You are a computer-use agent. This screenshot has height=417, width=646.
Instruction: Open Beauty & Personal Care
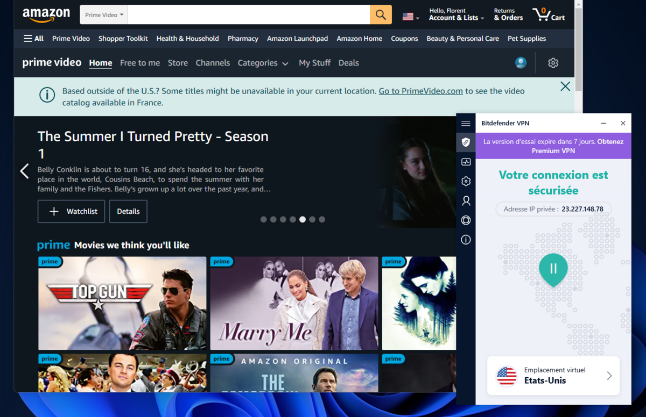[463, 39]
